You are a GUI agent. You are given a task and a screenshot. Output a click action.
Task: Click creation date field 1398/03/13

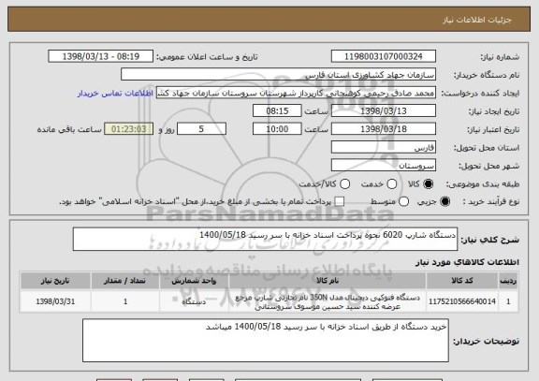click(x=384, y=111)
